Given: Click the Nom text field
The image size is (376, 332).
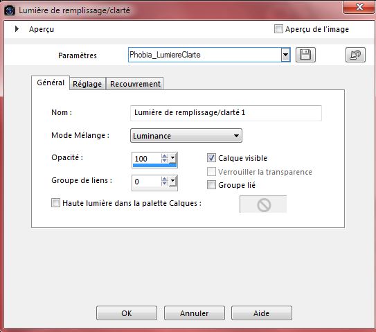Looking at the screenshot, I should [x=226, y=113].
